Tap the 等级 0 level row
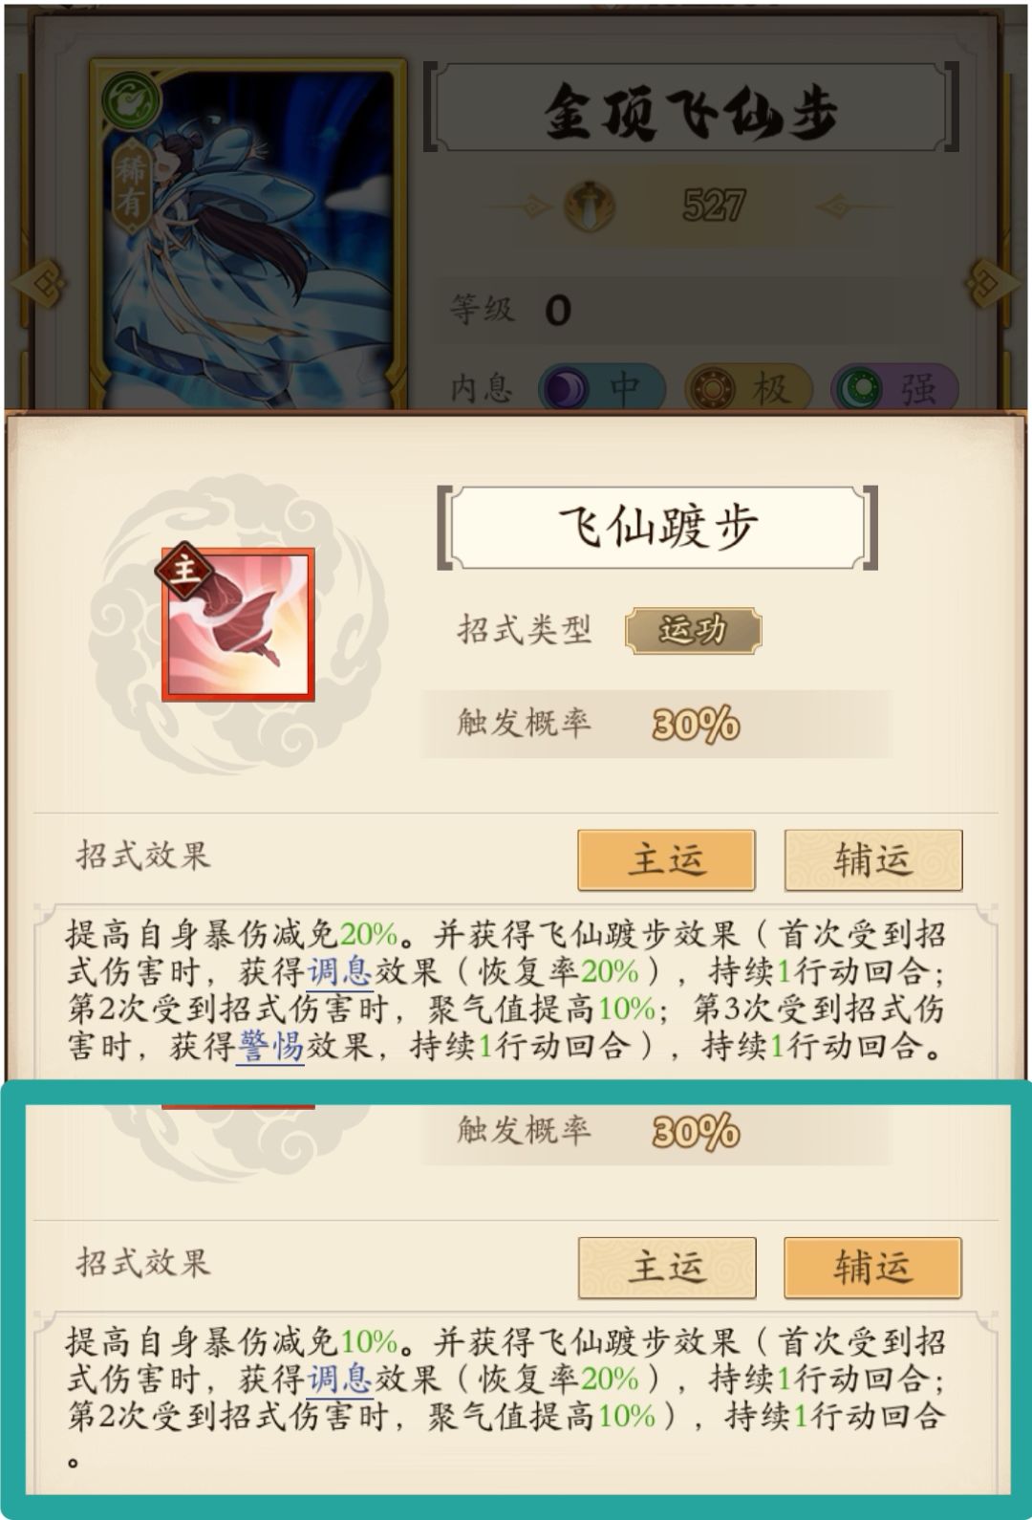This screenshot has height=1520, width=1032. point(690,311)
